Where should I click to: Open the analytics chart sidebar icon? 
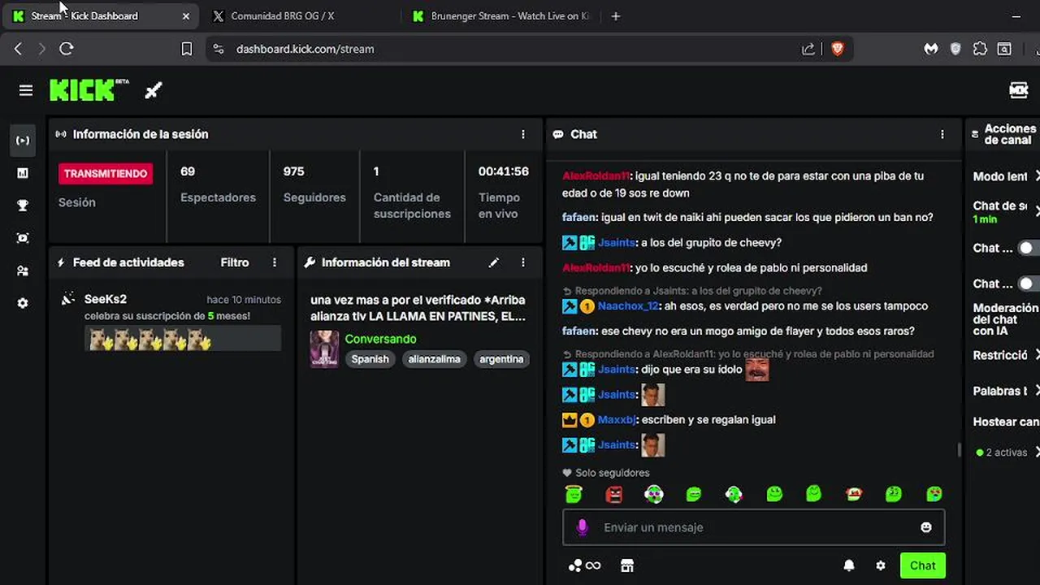(23, 173)
